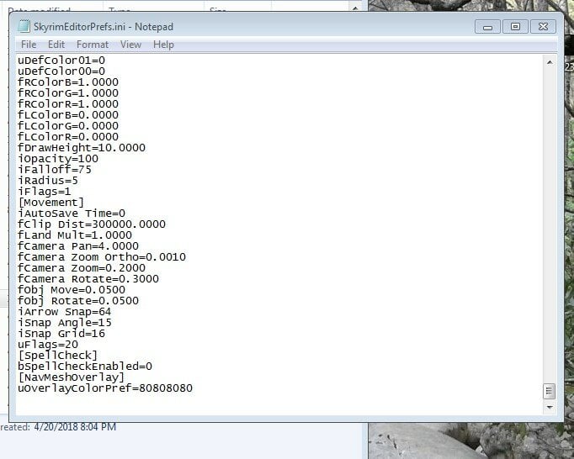Click the [SpellCheck] section header

58,356
